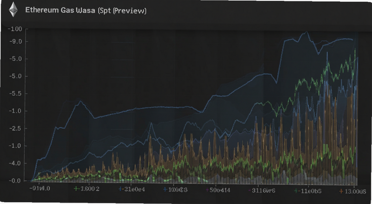Image resolution: width=372 pixels, height=204 pixels.
Task: Click the "-01W1.0" axis label
Action: 40,189
